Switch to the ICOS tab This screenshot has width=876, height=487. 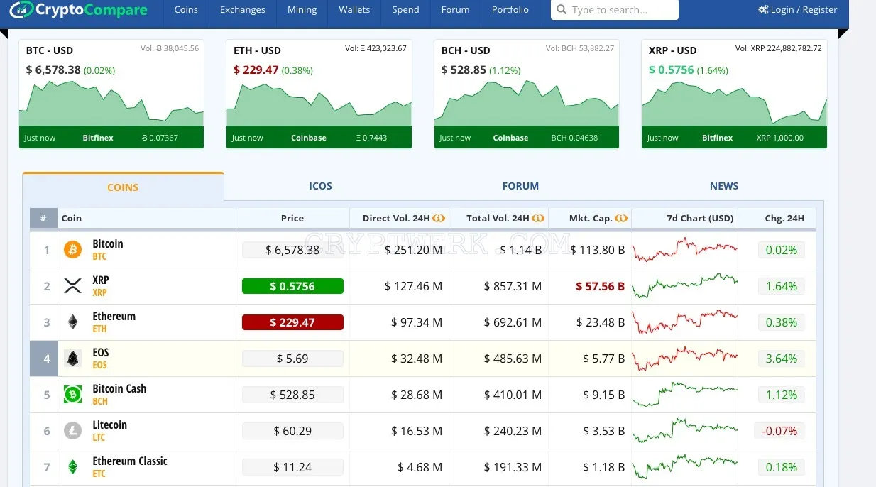coord(320,186)
